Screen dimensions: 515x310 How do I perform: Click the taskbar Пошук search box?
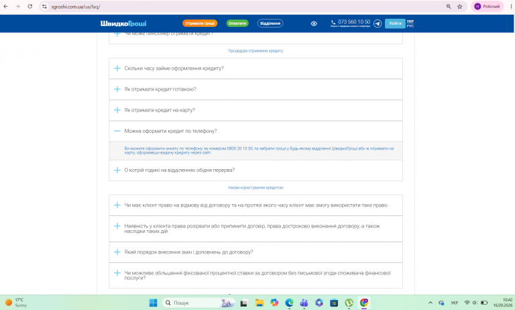pos(198,303)
